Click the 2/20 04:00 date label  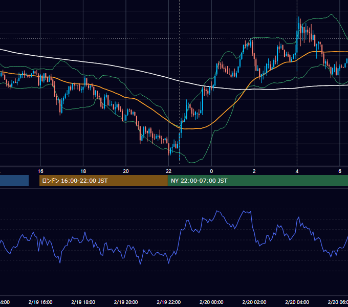pyautogui.click(x=297, y=302)
